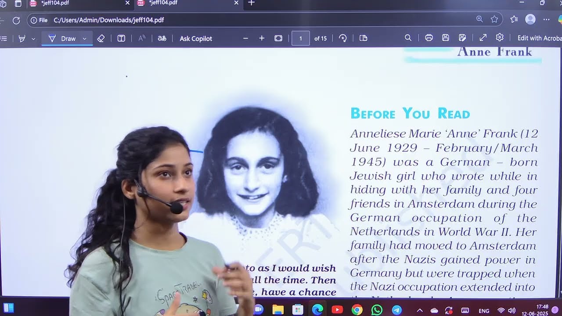Launch Google Chrome from taskbar

pyautogui.click(x=357, y=310)
